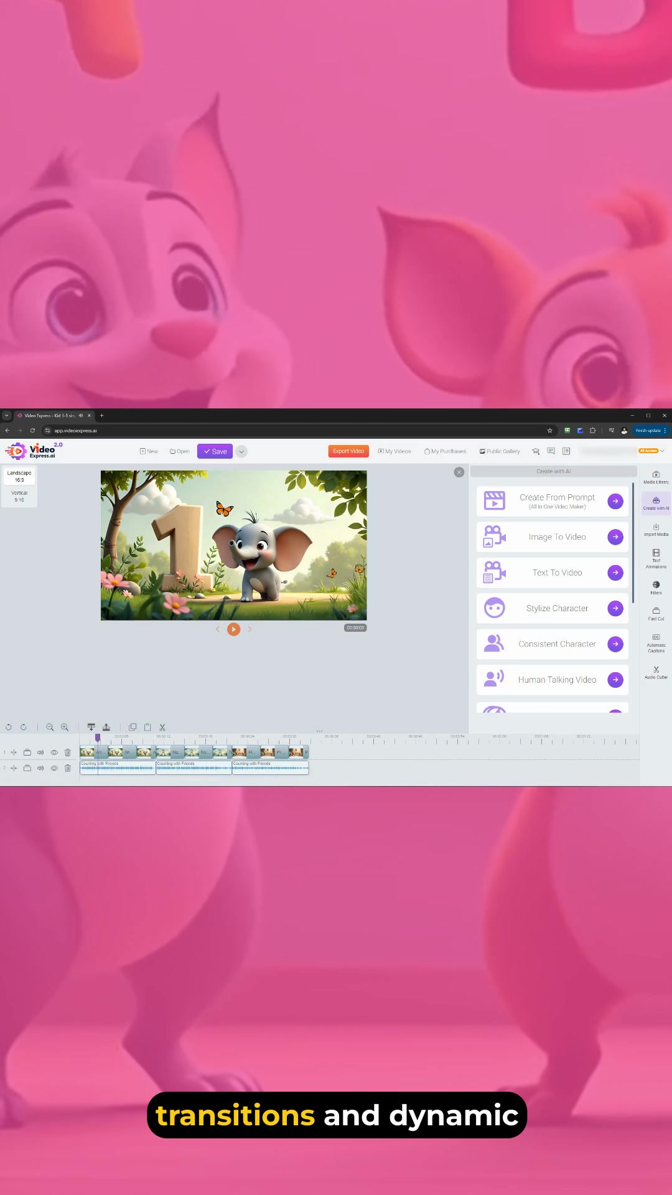Go to next frame in preview

click(x=250, y=629)
